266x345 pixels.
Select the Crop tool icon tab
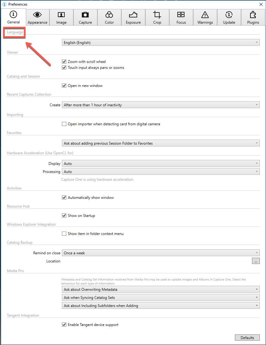[x=157, y=17]
